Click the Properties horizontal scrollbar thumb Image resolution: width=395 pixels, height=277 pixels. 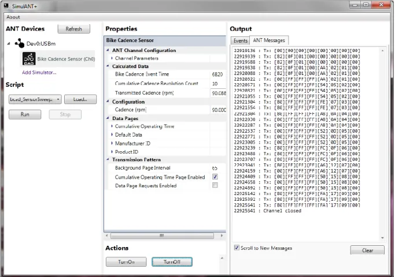point(162,235)
